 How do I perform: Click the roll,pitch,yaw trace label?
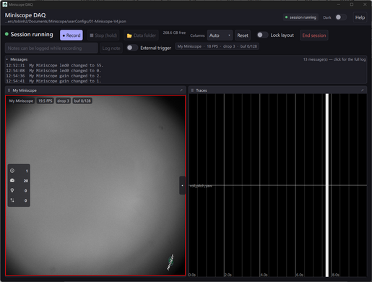coord(201,186)
